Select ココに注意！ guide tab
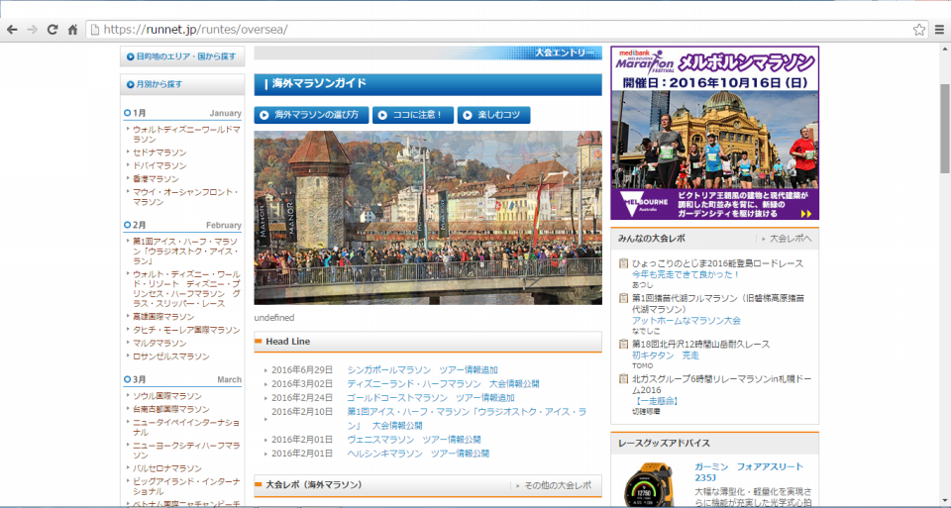Image resolution: width=951 pixels, height=508 pixels. [x=413, y=115]
